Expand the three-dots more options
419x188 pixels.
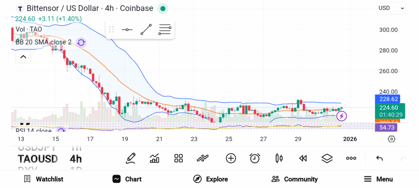click(351, 158)
